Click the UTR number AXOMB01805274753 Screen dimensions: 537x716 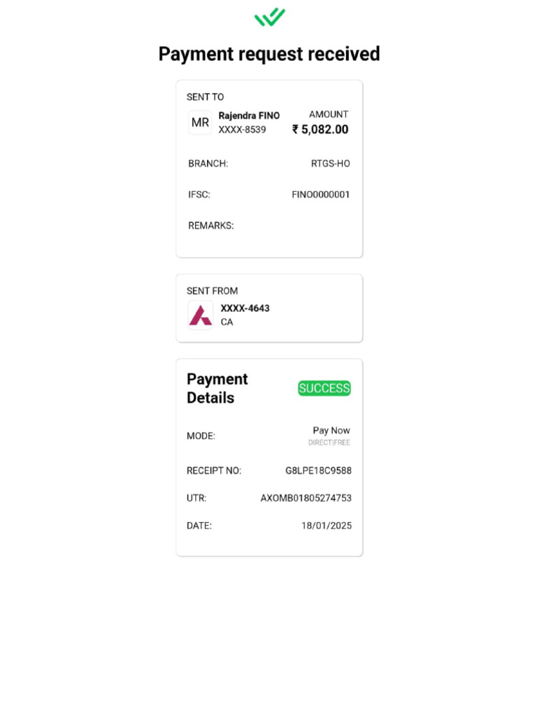coord(306,498)
